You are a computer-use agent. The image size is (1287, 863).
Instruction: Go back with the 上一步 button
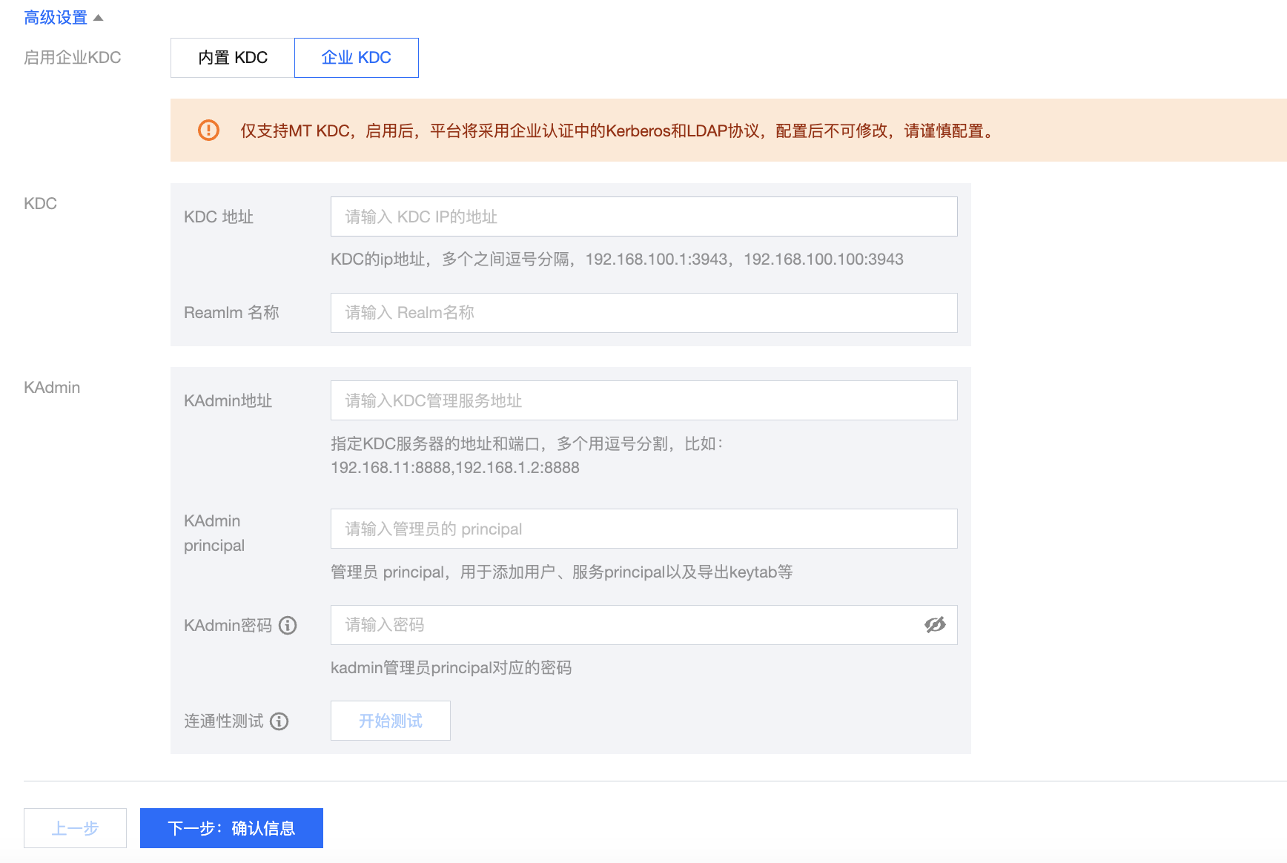75,828
